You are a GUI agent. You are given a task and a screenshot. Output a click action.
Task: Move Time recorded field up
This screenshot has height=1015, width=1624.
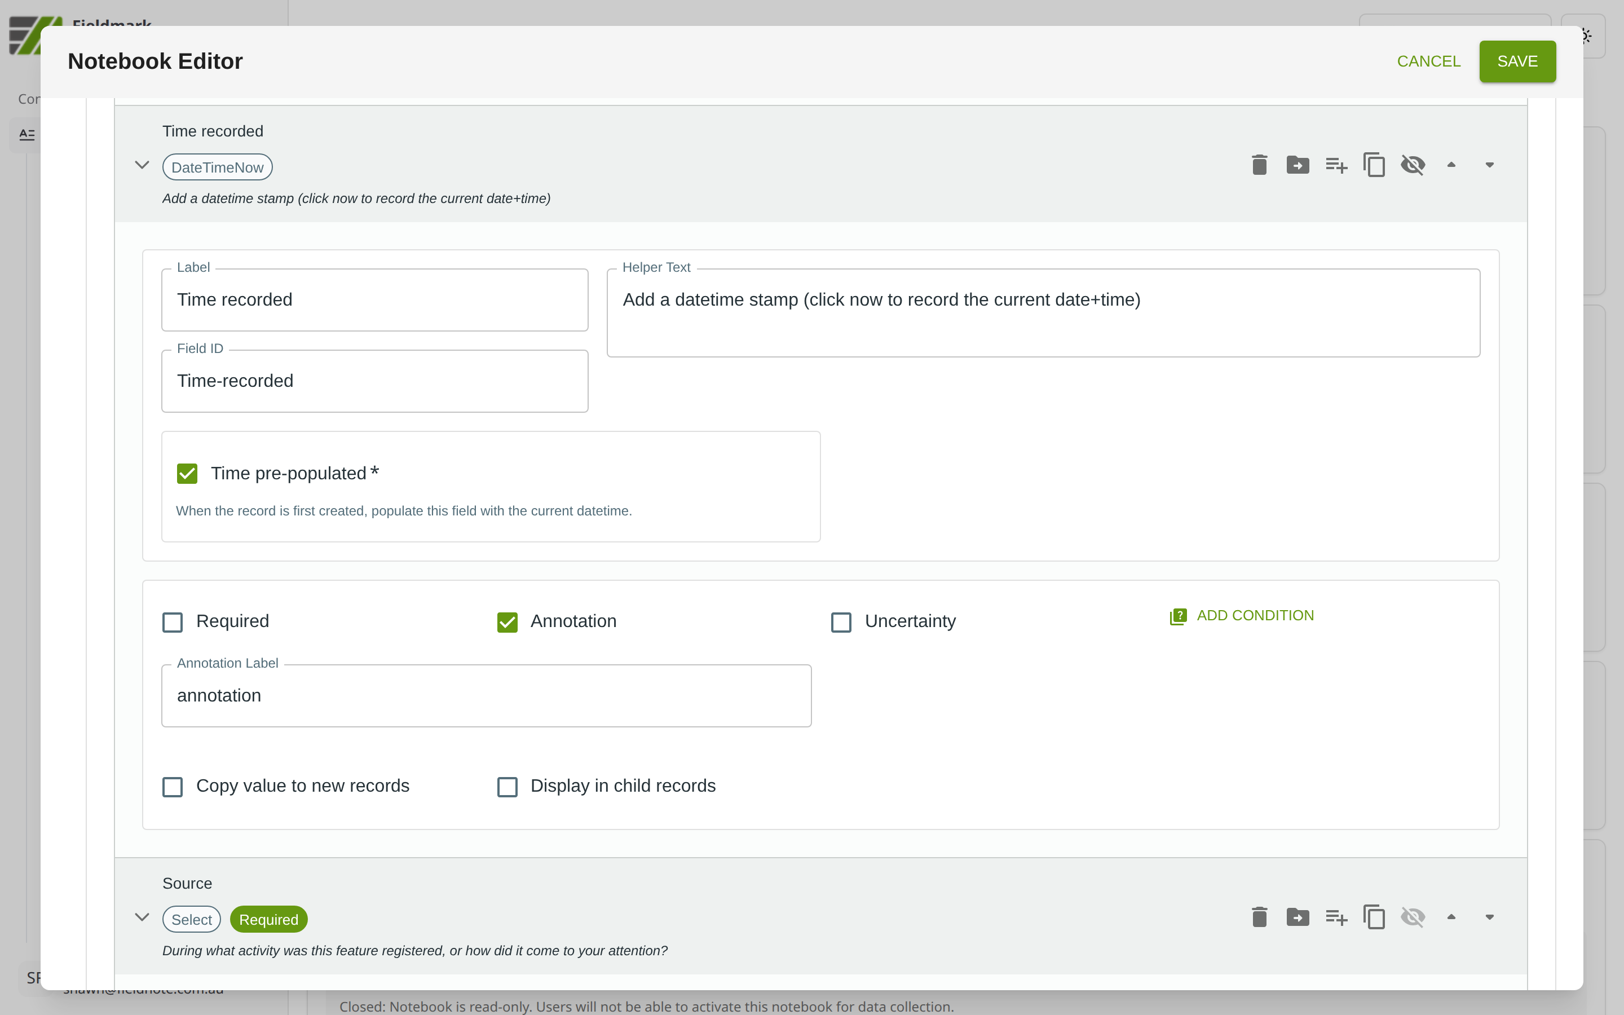coord(1451,165)
